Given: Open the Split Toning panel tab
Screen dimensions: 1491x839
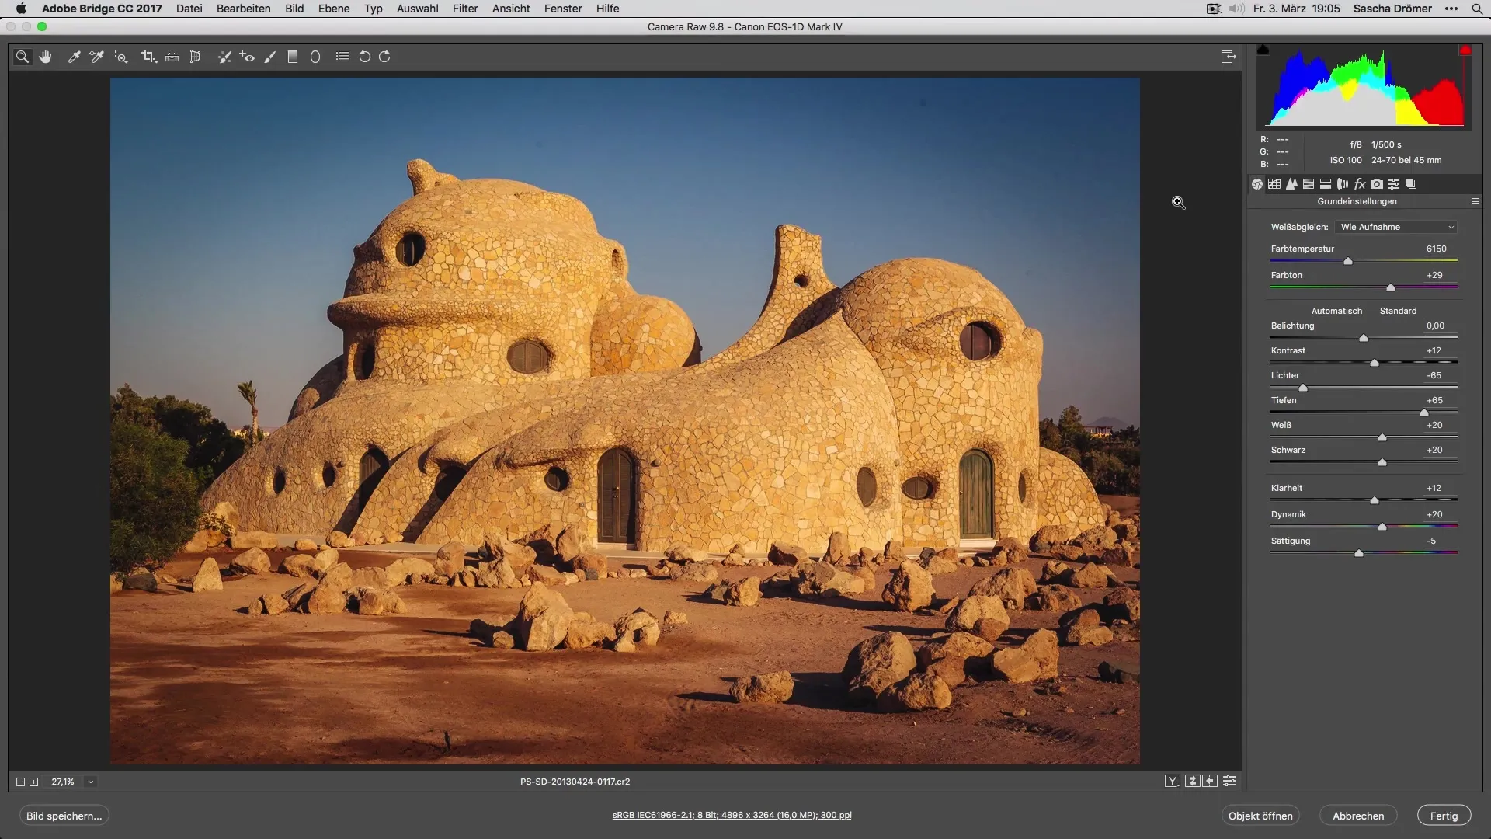Looking at the screenshot, I should click(x=1326, y=184).
